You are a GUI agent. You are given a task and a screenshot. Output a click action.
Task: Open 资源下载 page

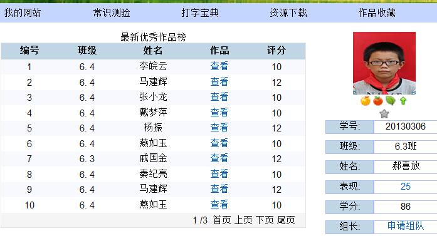288,13
